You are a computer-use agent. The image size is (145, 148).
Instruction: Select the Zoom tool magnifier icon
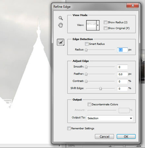click(61, 18)
